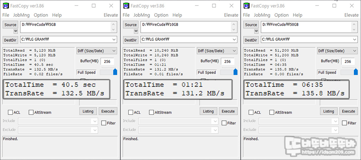Open JobMng menu in 50GB window
This screenshot has width=361, height=160.
pyautogui.click(x=262, y=15)
